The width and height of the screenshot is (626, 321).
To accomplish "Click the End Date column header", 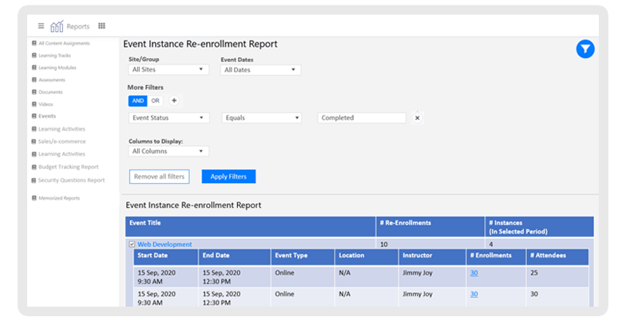I will 235,256.
